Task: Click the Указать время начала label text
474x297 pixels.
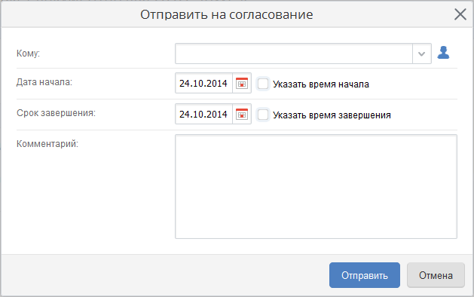Action: [321, 84]
